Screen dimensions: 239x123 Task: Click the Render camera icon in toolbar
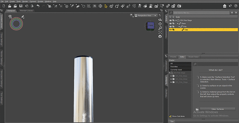click(179, 6)
